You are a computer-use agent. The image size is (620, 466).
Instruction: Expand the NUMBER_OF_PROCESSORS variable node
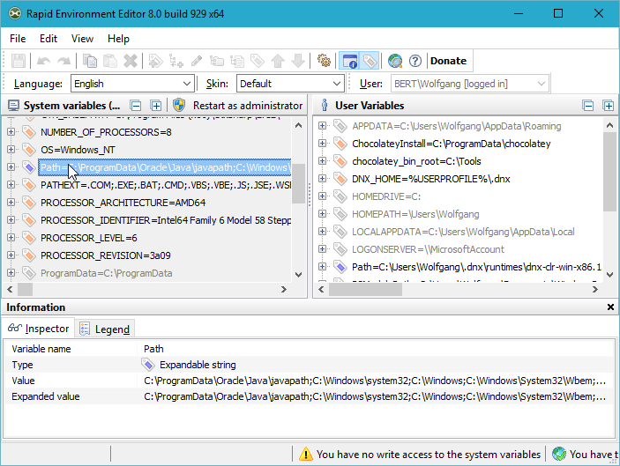coord(11,131)
